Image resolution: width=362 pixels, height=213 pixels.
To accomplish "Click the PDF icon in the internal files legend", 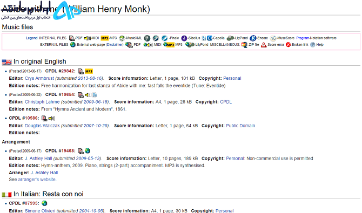I will (x=72, y=38).
